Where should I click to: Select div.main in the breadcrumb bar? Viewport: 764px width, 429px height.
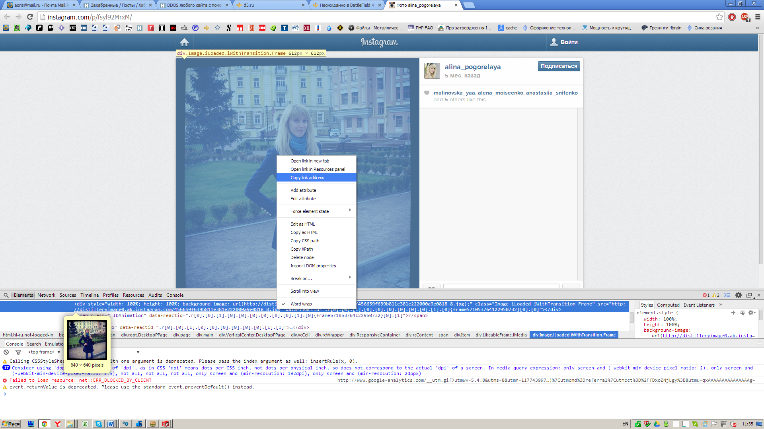click(x=205, y=335)
